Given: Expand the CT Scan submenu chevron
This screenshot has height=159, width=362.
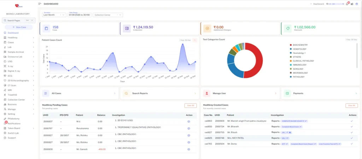Looking at the screenshot, I should pyautogui.click(x=34, y=85).
